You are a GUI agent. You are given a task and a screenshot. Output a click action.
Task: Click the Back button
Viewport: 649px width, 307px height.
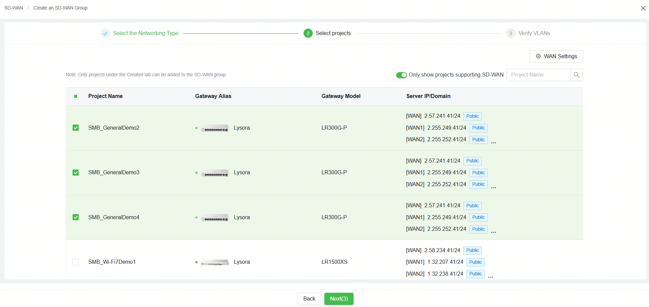(x=309, y=299)
